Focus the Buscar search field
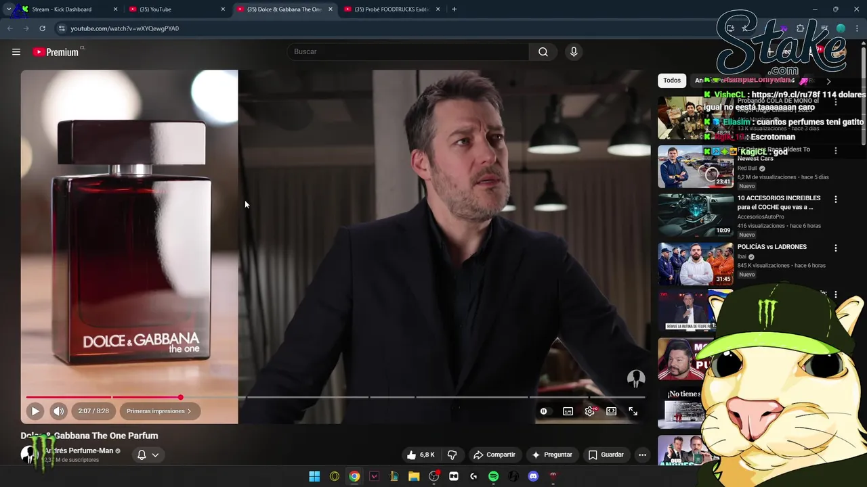The width and height of the screenshot is (867, 487). [x=408, y=52]
